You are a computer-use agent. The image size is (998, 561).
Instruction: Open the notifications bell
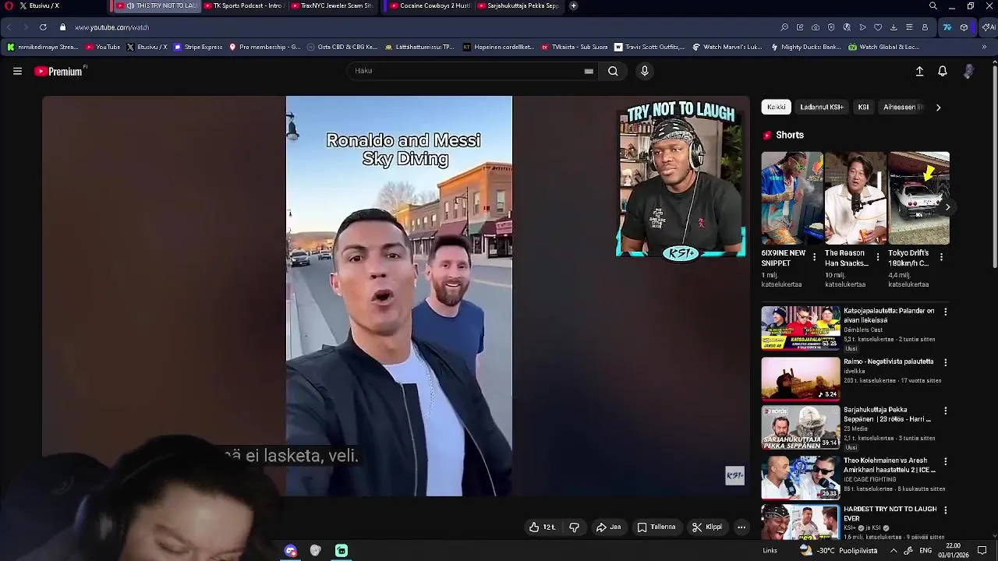[943, 71]
